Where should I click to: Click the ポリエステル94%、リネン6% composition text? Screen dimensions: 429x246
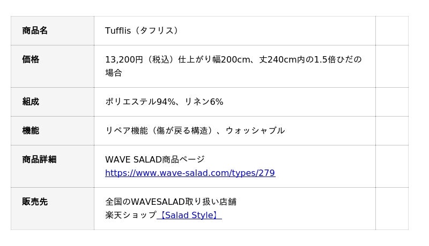(164, 102)
